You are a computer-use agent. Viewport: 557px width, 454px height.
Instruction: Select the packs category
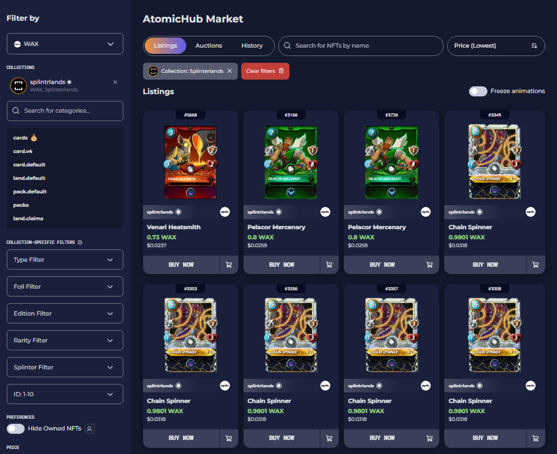(x=21, y=205)
